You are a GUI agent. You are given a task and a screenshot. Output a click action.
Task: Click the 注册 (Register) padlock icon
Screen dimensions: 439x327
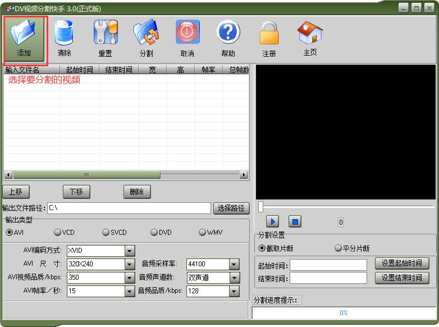point(269,34)
